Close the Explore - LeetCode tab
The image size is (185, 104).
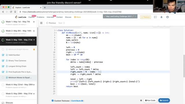pos(41,8)
